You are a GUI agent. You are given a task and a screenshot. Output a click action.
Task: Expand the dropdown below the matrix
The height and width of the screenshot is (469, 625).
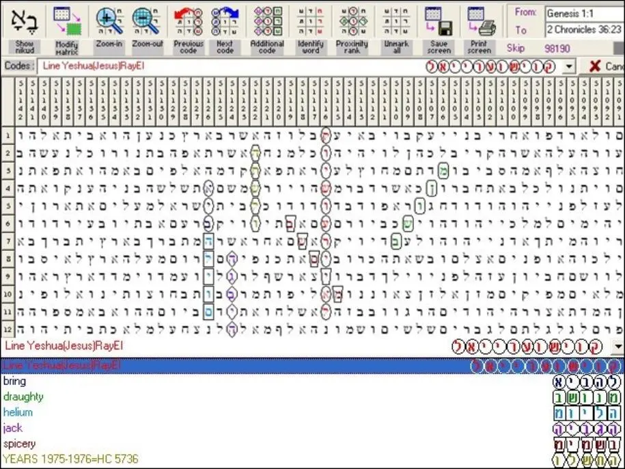click(618, 347)
